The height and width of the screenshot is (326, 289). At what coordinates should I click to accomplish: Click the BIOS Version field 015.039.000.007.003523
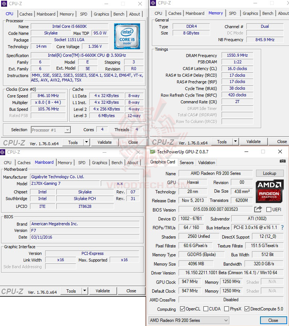(x=216, y=209)
